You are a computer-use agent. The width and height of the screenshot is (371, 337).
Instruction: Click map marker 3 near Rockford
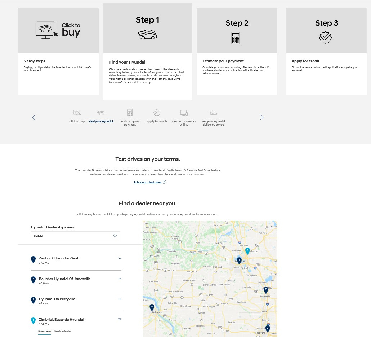(268, 328)
